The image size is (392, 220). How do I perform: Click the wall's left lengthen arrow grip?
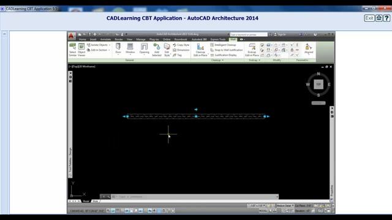coord(124,117)
